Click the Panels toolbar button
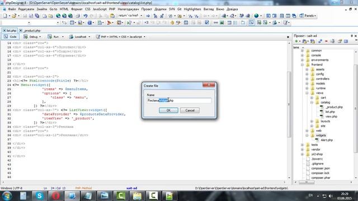358x201 pixels. 308,16
